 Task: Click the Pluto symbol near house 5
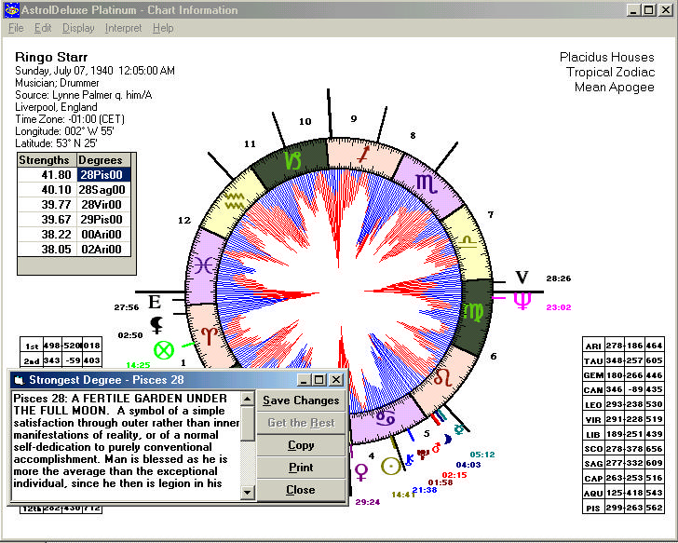(423, 455)
